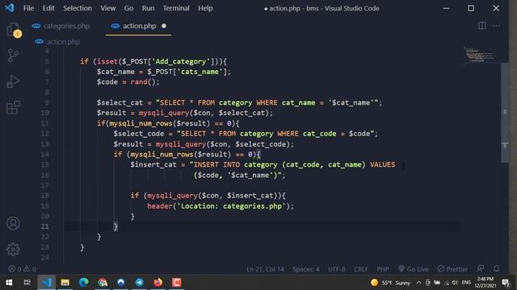Open the Accounts menu icon

tap(13, 224)
